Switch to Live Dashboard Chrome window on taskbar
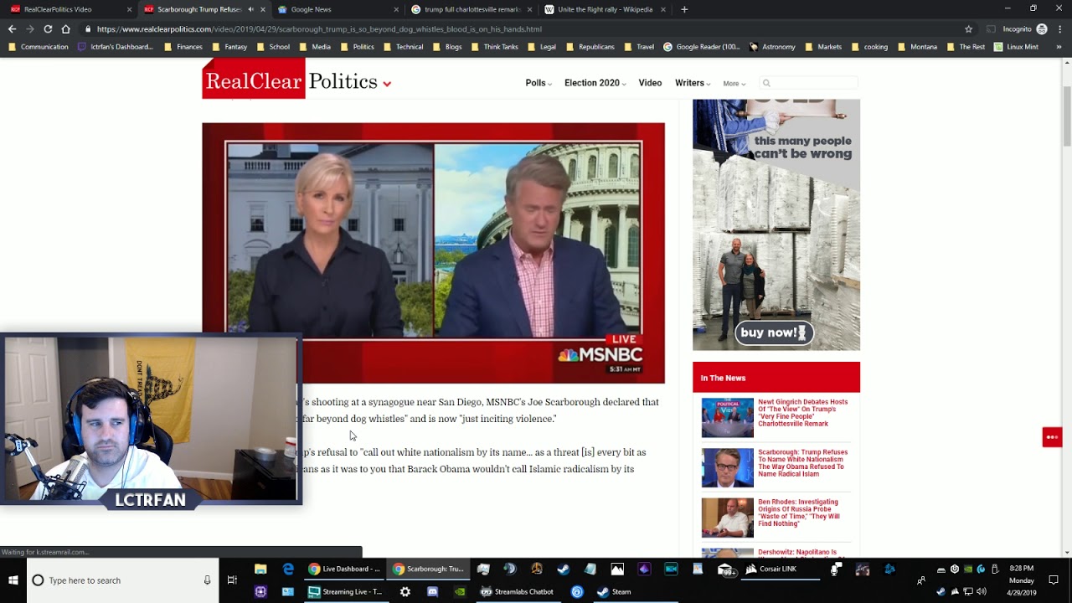The image size is (1072, 603). [344, 569]
